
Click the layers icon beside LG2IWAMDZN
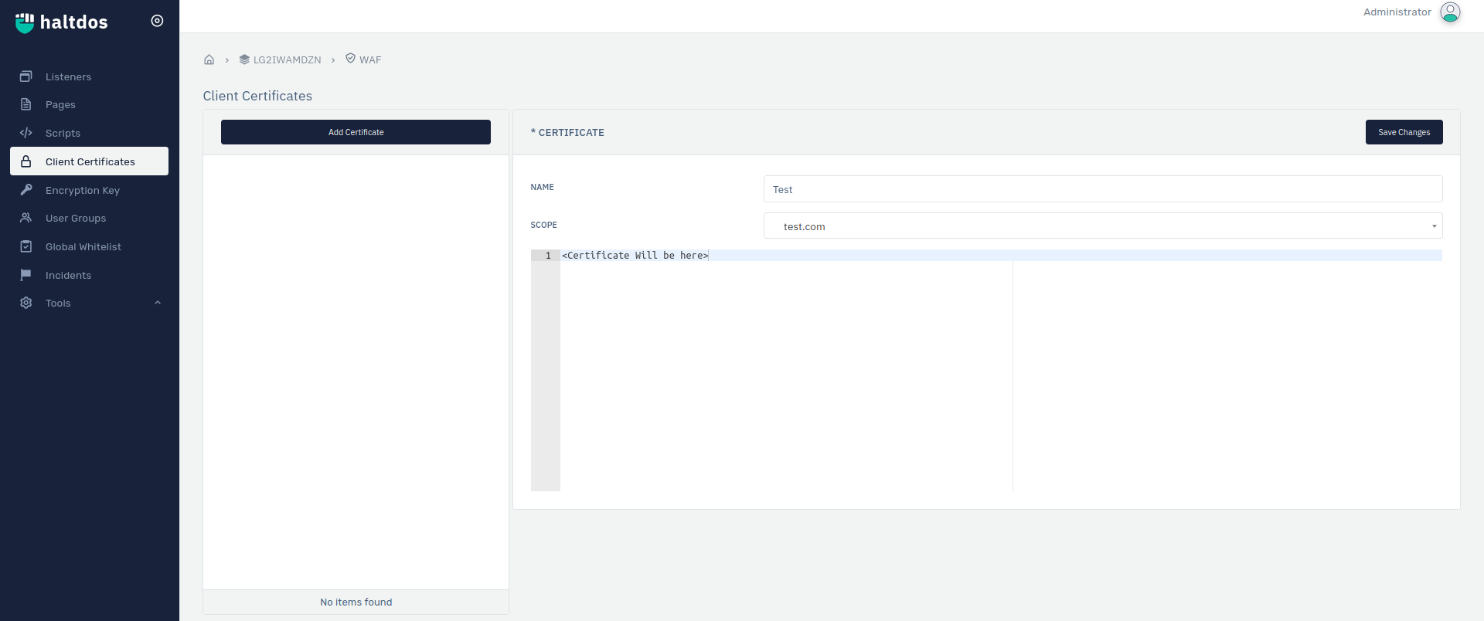point(244,59)
